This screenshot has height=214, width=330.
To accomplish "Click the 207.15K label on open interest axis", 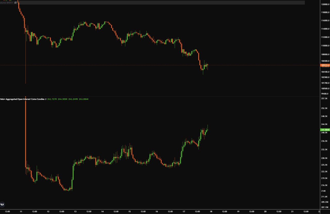I will click(x=324, y=207).
